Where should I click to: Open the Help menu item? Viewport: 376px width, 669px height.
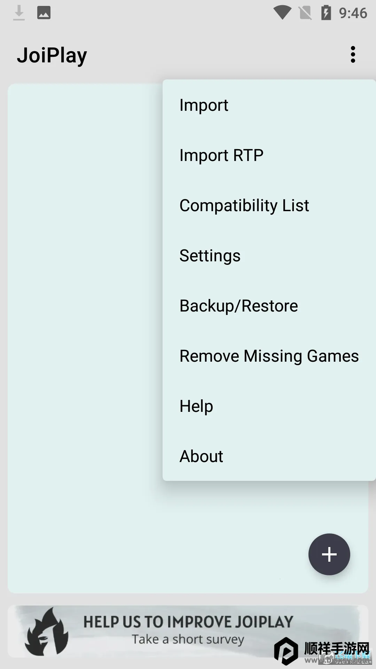196,406
